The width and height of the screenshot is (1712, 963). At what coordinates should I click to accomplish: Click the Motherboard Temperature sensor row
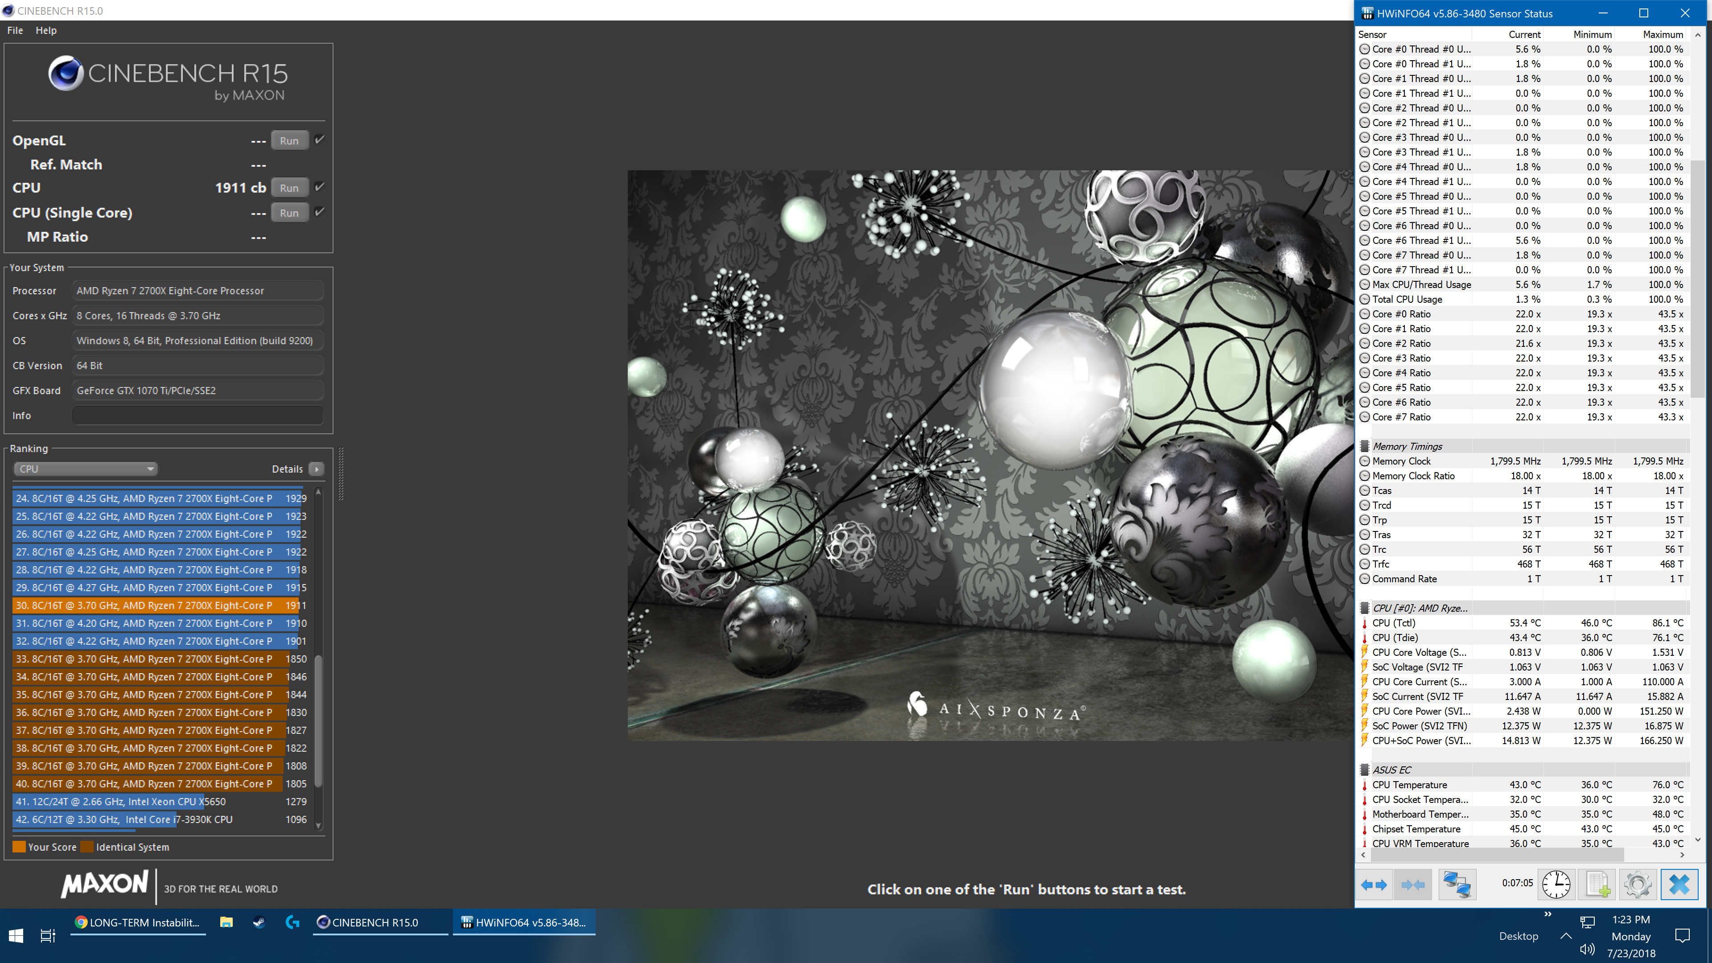pos(1522,814)
